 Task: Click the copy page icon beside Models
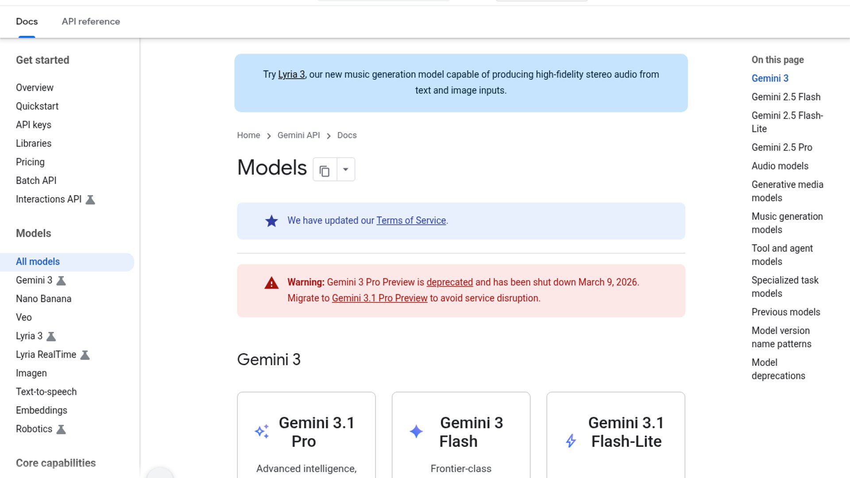325,170
